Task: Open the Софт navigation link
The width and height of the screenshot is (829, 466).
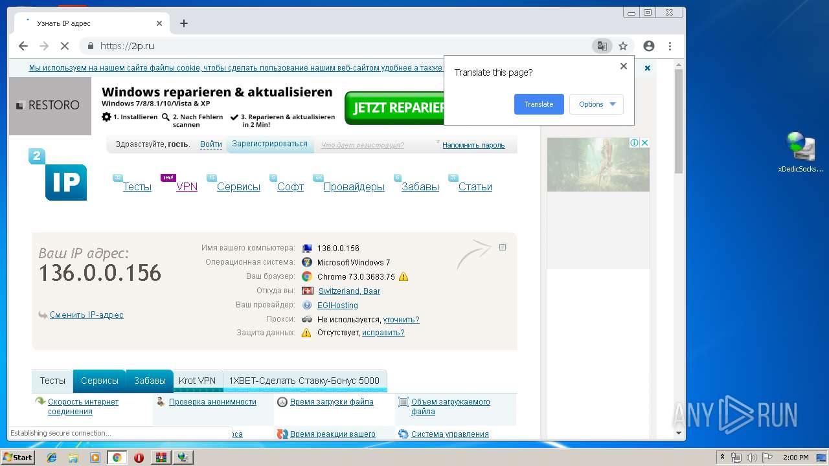Action: [x=290, y=186]
